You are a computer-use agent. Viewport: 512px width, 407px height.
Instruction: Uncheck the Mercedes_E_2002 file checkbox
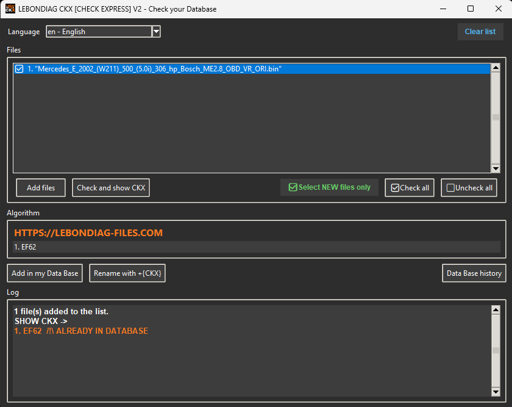(x=20, y=69)
